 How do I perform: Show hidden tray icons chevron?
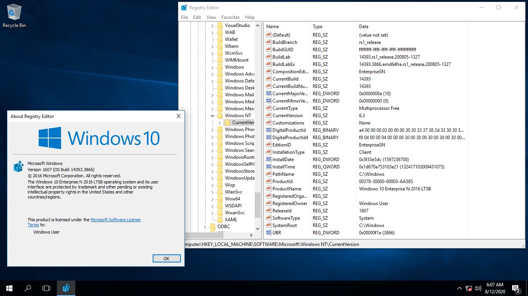(459, 288)
